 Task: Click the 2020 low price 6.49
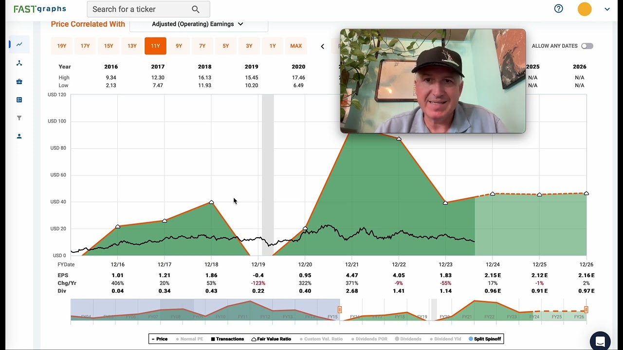coord(298,86)
